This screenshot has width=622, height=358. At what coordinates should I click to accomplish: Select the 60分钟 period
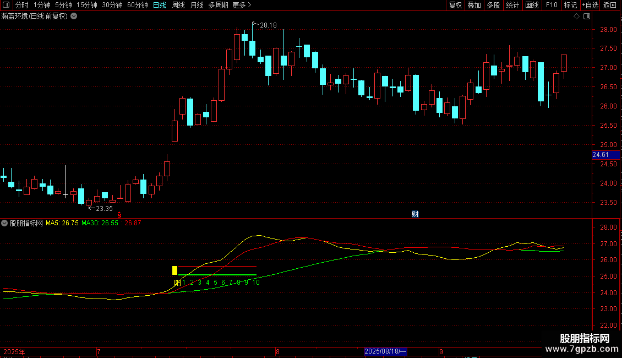coord(138,5)
